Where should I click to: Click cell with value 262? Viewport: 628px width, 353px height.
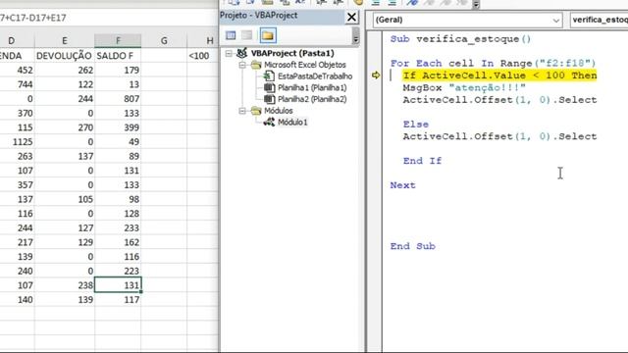tap(65, 70)
